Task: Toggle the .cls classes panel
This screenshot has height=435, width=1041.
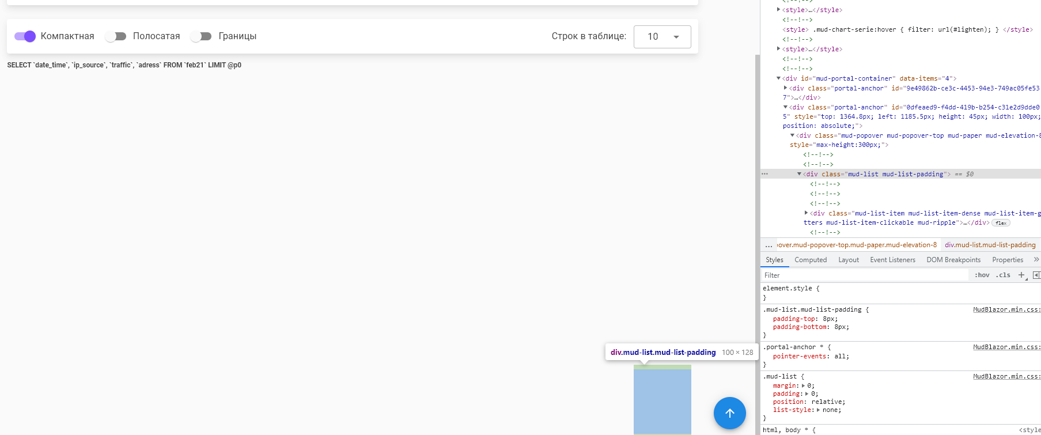Action: [x=1003, y=275]
